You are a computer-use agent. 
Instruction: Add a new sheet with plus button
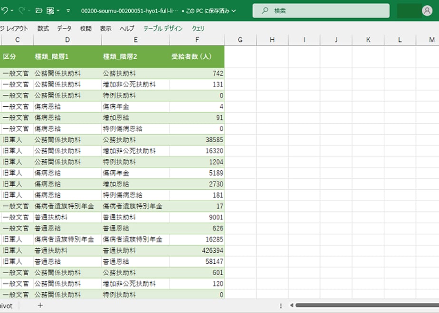pos(40,305)
